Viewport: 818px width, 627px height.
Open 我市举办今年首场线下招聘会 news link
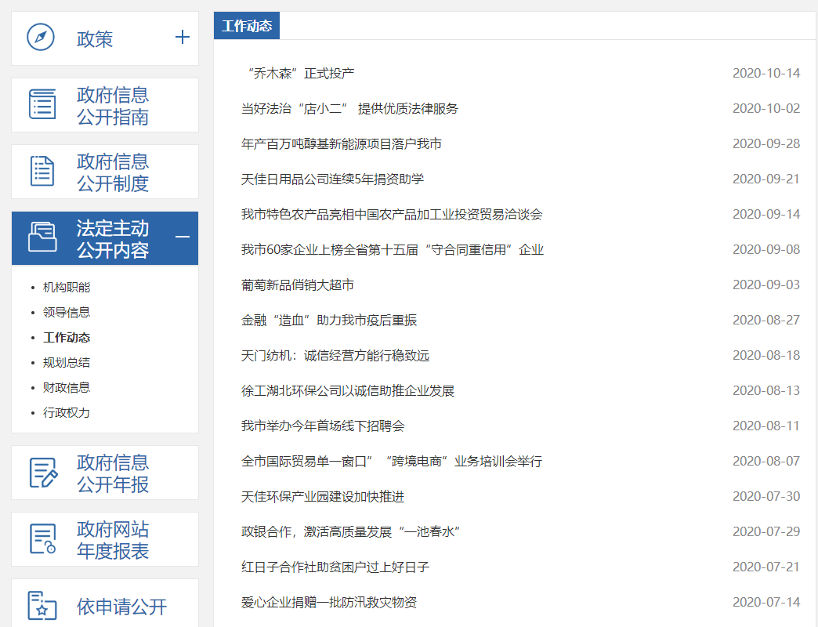323,426
